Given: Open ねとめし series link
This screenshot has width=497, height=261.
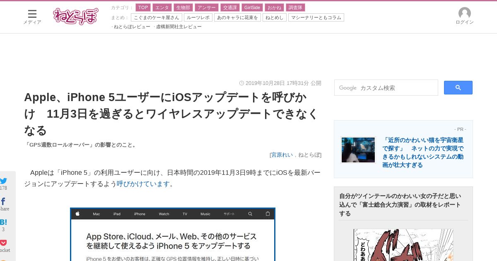Looking at the screenshot, I should 275,17.
